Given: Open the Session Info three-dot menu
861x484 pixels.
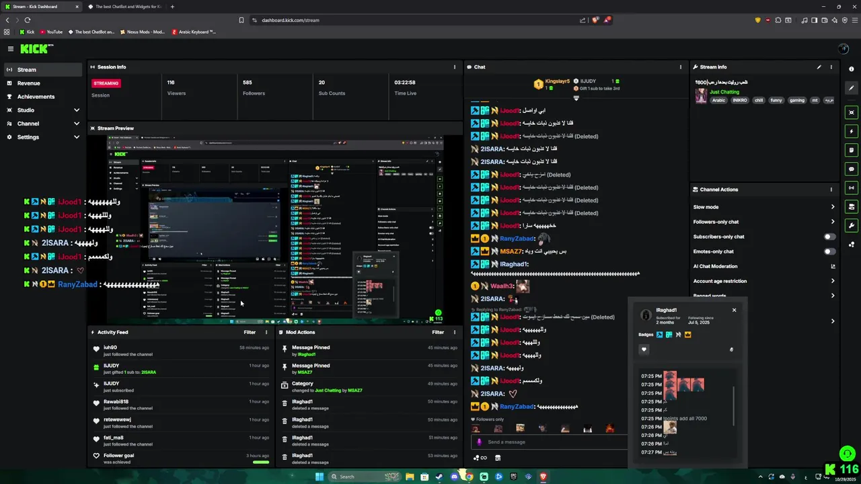Looking at the screenshot, I should (455, 67).
